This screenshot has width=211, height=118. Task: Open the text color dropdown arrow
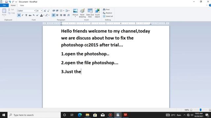point(44,15)
